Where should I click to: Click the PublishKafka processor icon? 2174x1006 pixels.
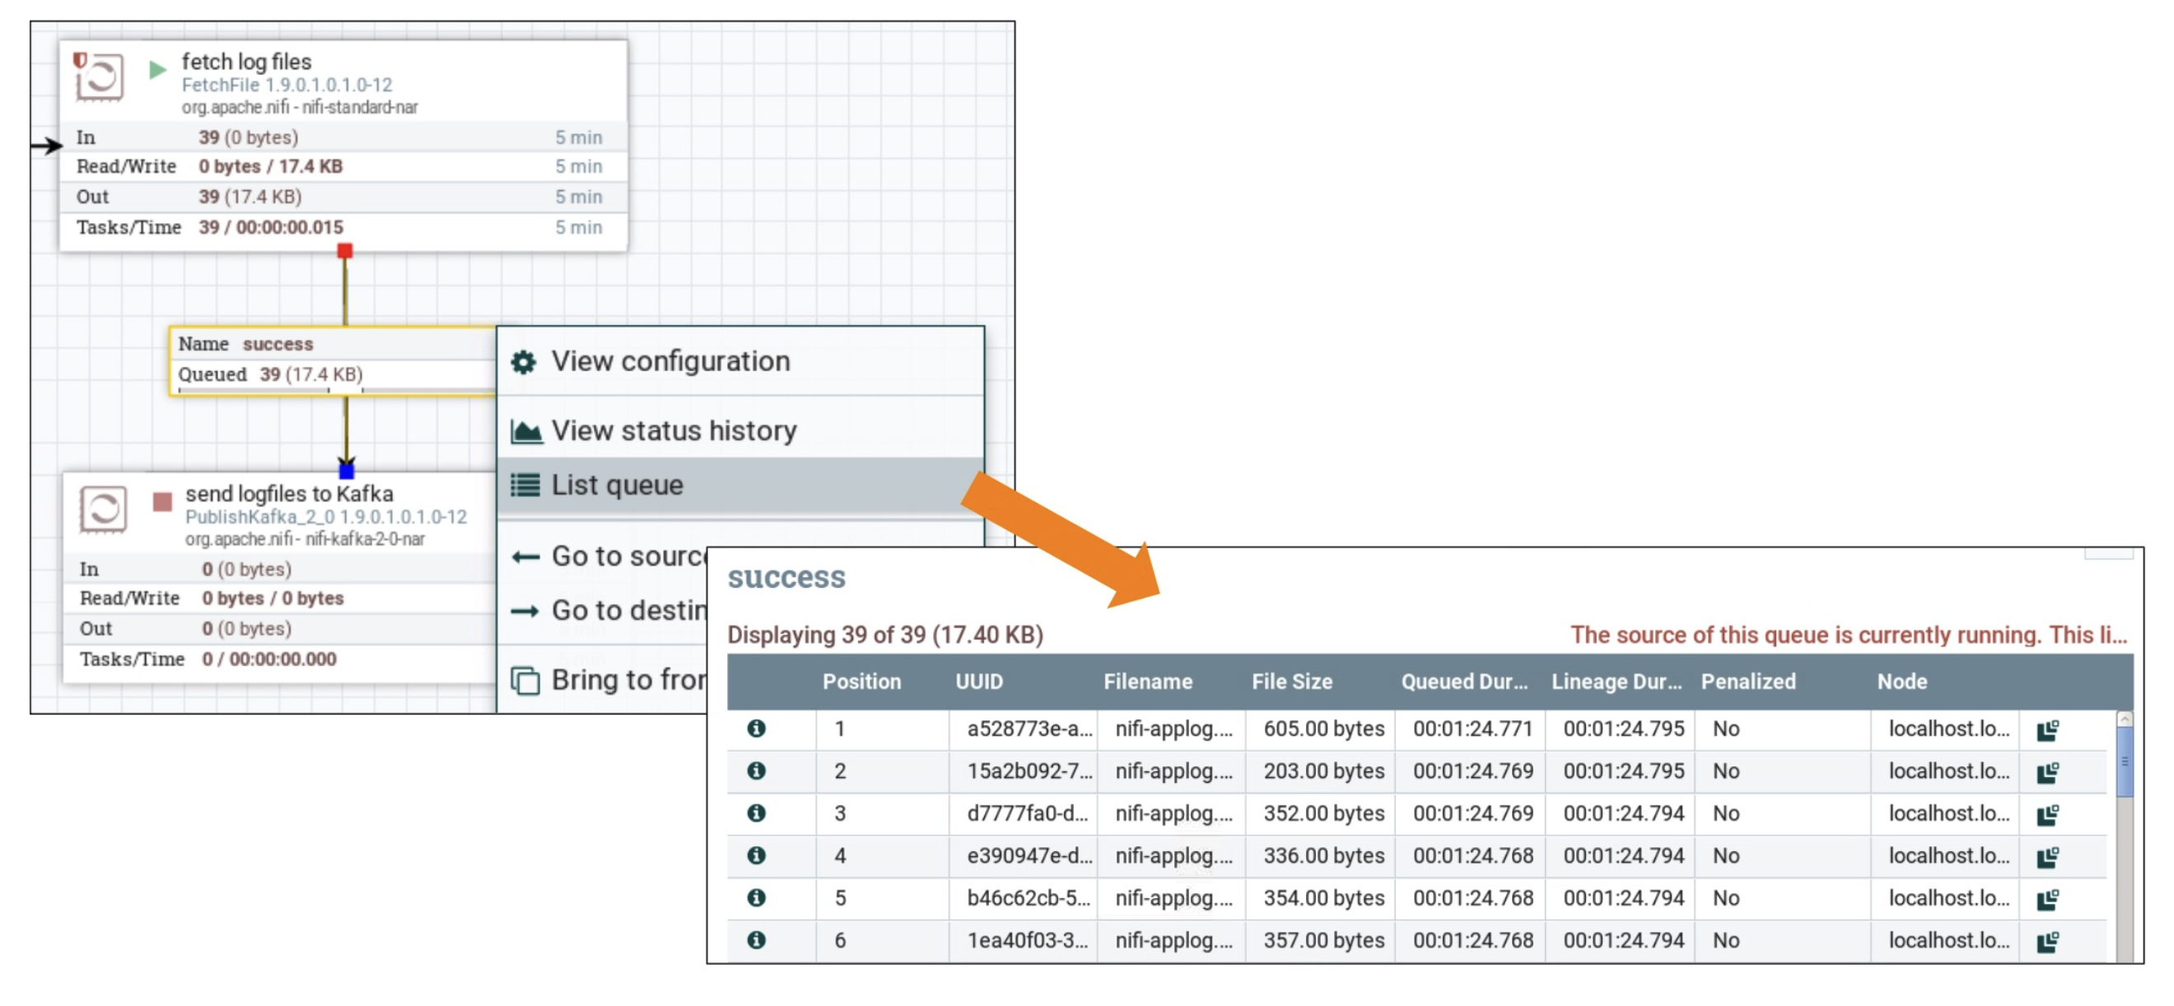coord(103,509)
